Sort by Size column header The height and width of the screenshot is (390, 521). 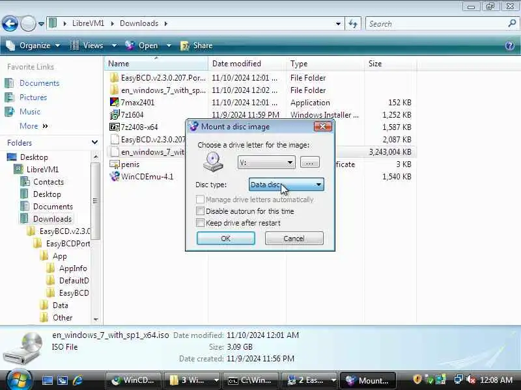(x=390, y=64)
